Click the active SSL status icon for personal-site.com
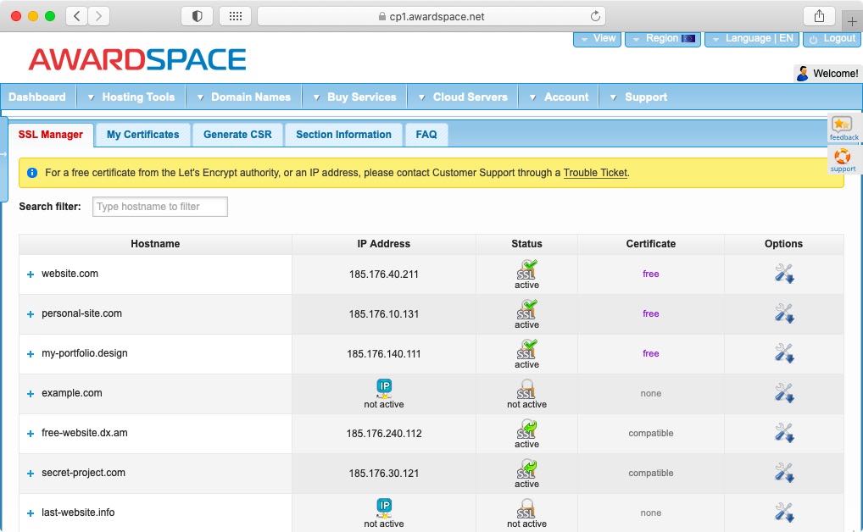The image size is (863, 532). click(526, 313)
